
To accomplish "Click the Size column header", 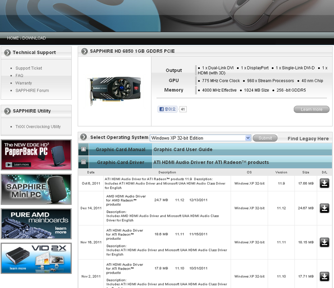I will point(306,172).
